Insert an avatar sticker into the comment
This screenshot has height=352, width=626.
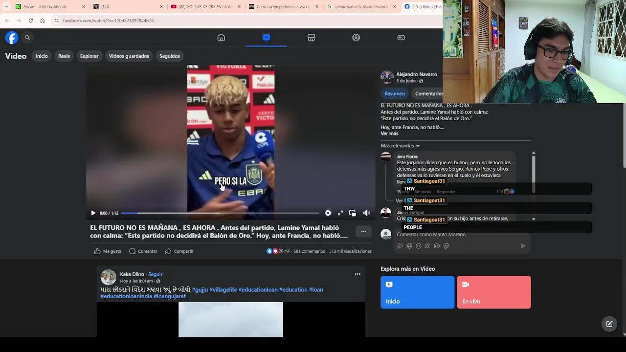pos(400,246)
